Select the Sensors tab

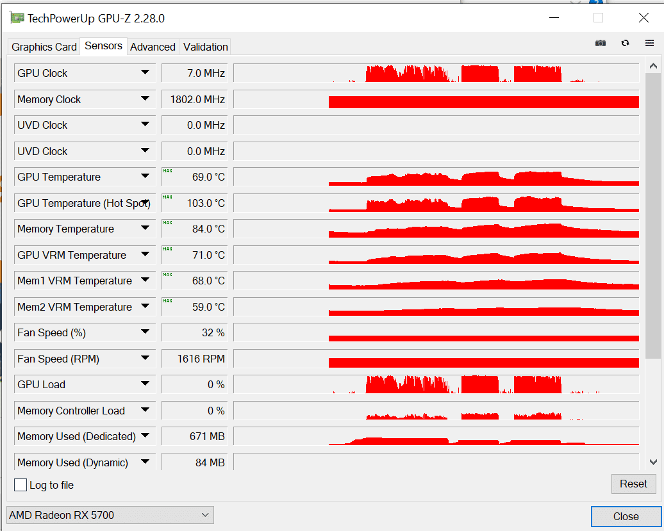pos(103,45)
